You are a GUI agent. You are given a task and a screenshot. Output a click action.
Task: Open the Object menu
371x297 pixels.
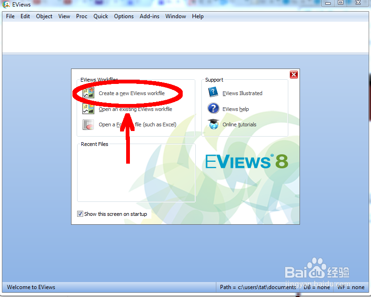click(x=44, y=16)
